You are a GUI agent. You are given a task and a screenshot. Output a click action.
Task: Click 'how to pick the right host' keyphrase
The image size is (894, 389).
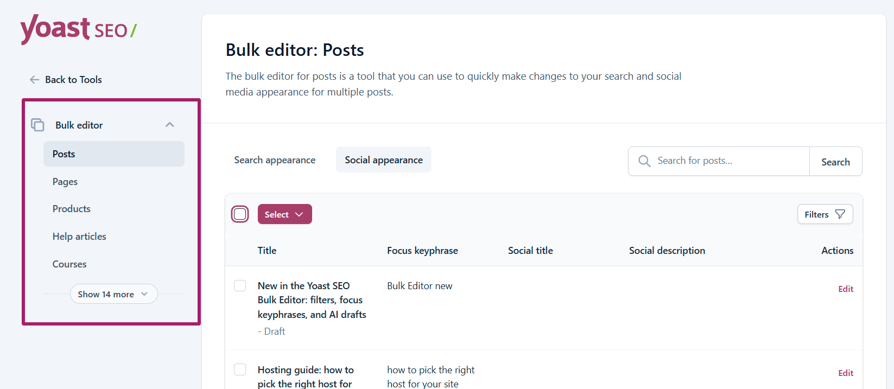pyautogui.click(x=431, y=377)
